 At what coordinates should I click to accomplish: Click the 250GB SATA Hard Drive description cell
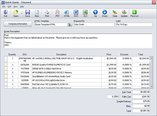click(x=66, y=69)
